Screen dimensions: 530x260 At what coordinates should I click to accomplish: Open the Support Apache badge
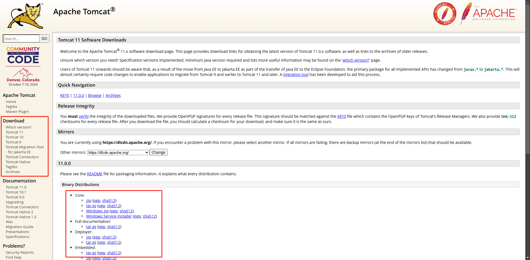tap(445, 14)
